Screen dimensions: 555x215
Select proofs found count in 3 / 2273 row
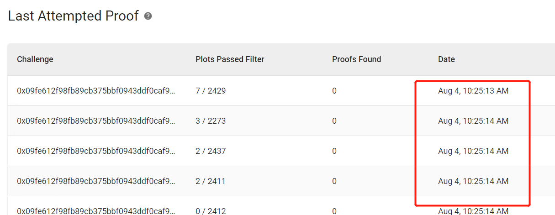[x=334, y=121]
